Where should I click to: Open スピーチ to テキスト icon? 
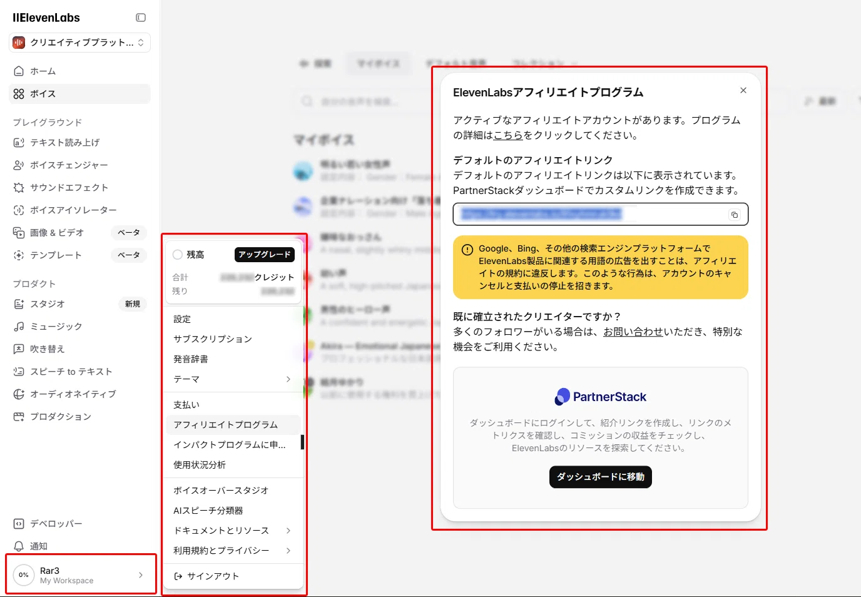click(x=19, y=372)
